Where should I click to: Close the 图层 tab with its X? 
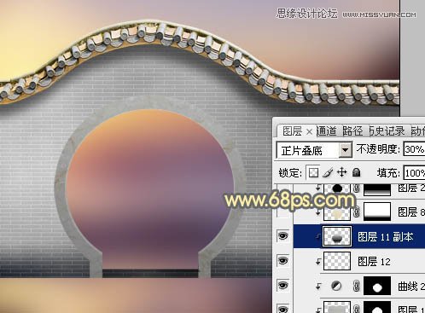pos(310,131)
